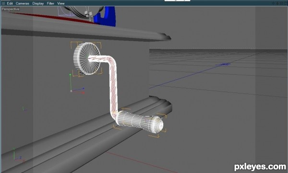This screenshot has width=288, height=173.
Task: Click the toggle active view icon at top-right
Action: pos(286,3)
